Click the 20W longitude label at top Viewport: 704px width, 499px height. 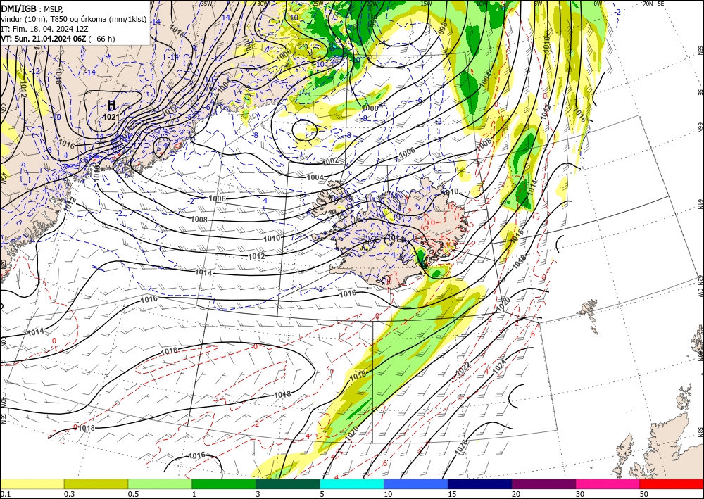click(x=372, y=4)
